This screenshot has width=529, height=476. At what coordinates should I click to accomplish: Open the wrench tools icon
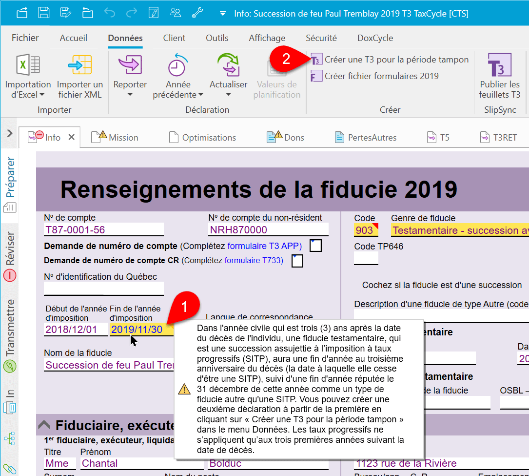click(x=197, y=13)
